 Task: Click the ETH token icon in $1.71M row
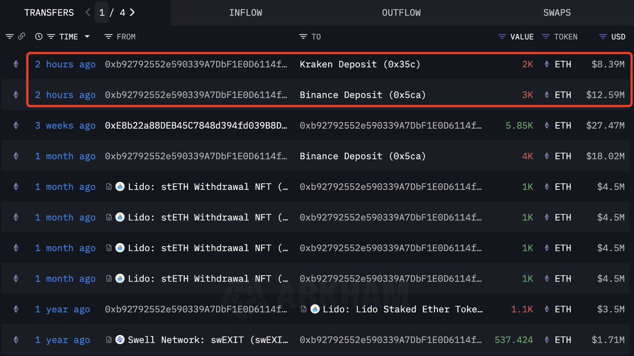pyautogui.click(x=547, y=340)
